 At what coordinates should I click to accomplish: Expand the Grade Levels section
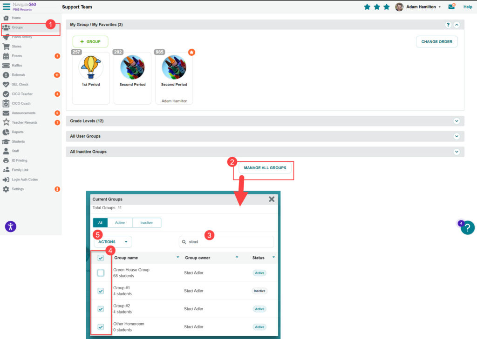point(457,121)
